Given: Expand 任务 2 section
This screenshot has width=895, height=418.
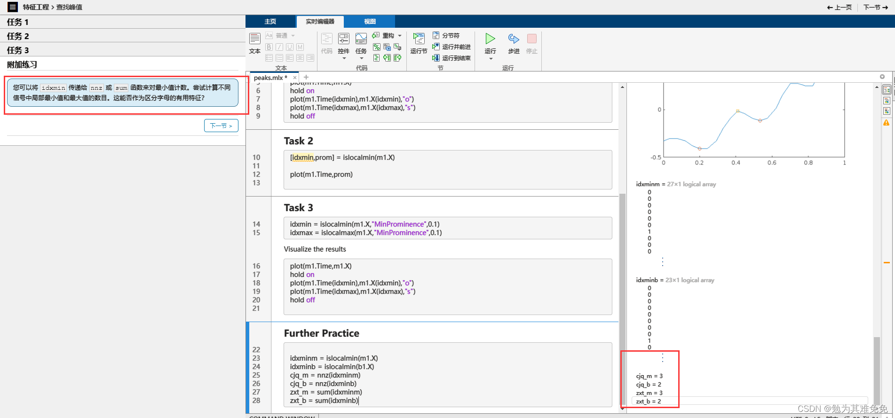Looking at the screenshot, I should coord(123,36).
